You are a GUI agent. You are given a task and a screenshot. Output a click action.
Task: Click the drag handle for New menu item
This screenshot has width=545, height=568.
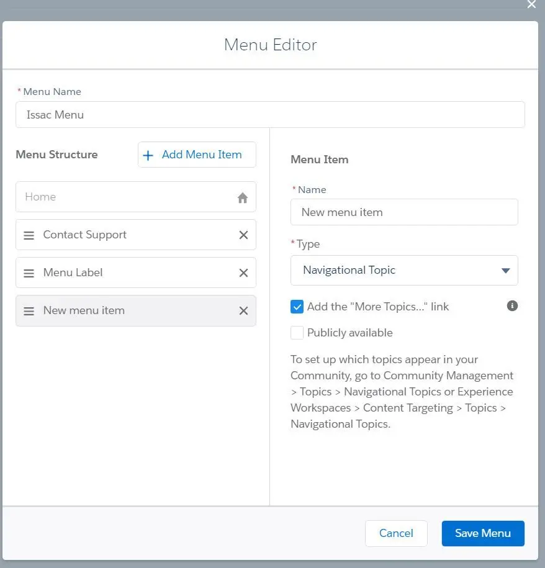[29, 311]
